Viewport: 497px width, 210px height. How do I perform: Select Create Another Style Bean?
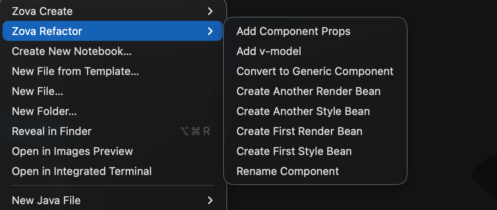[x=303, y=111]
